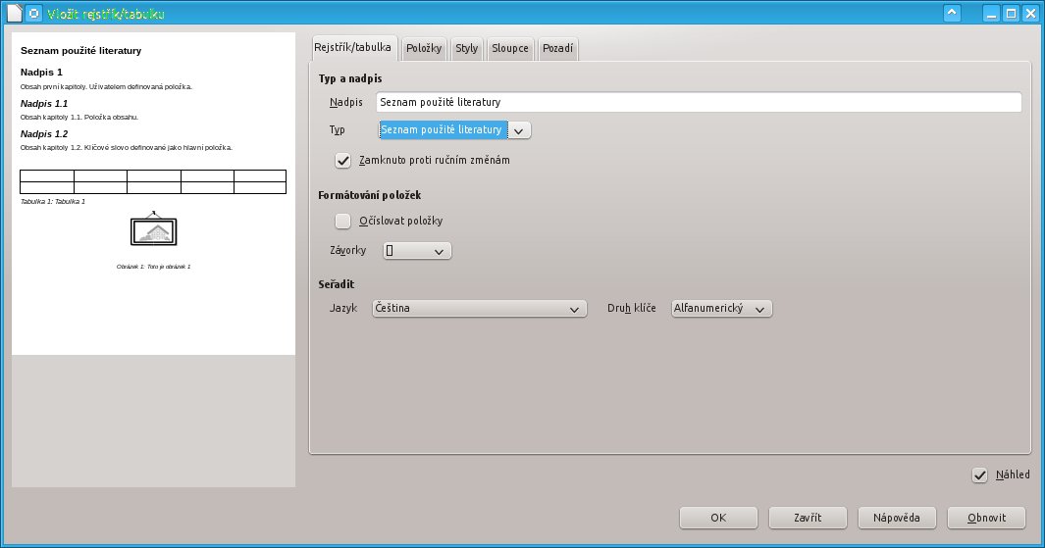The height and width of the screenshot is (548, 1045).
Task: Click the pin icon beside the document icon
Action: (33, 13)
